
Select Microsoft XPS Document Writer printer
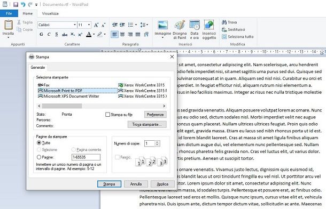point(68,96)
